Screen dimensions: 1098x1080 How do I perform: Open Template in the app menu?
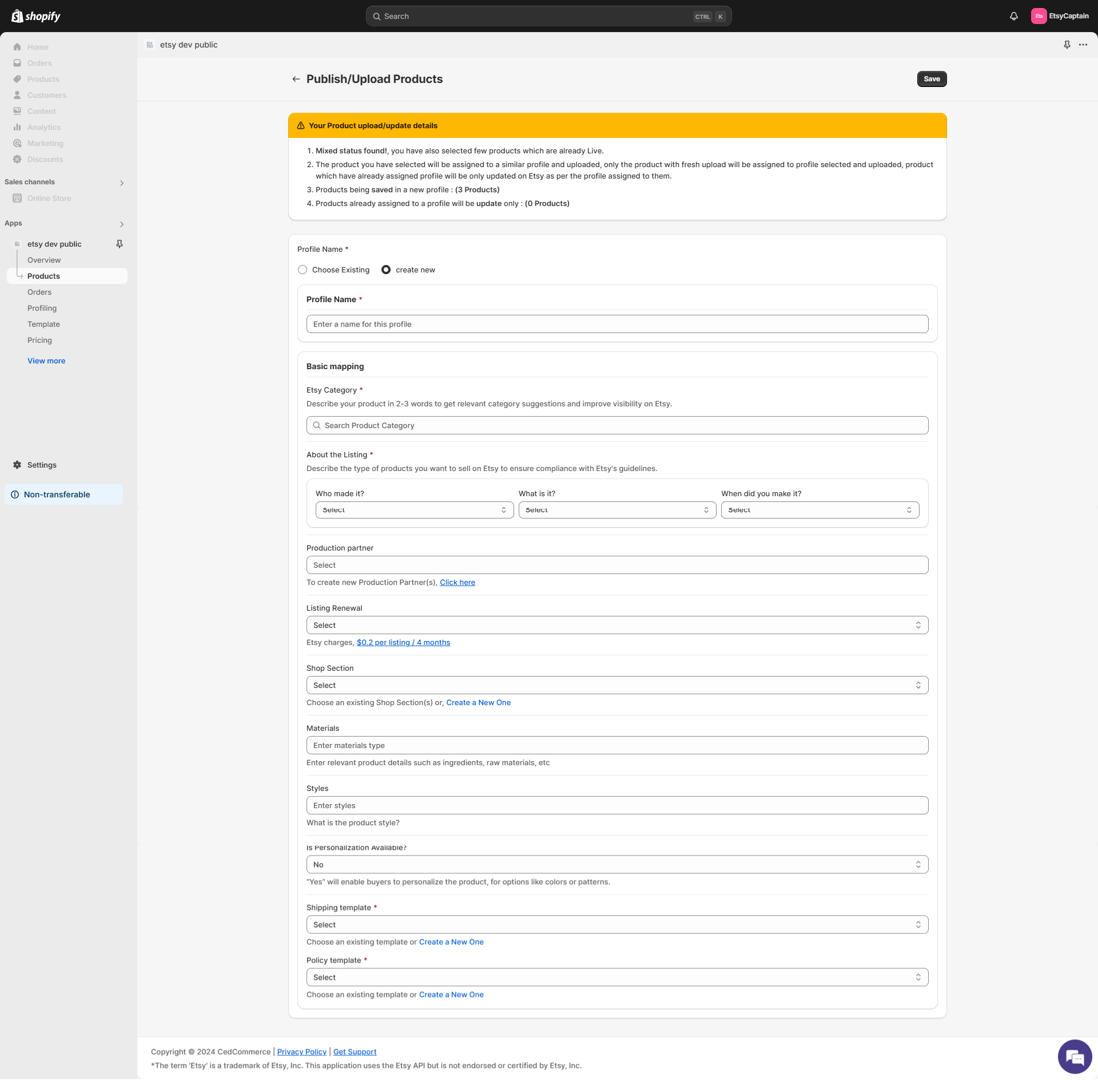[43, 324]
